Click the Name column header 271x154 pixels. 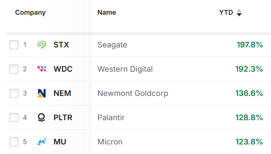107,12
